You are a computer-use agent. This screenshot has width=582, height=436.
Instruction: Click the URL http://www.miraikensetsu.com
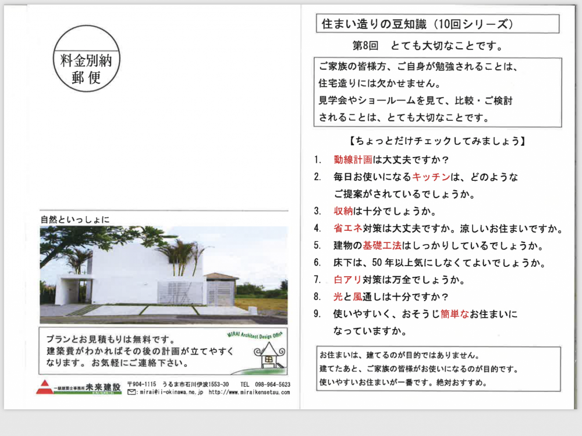coord(249,392)
